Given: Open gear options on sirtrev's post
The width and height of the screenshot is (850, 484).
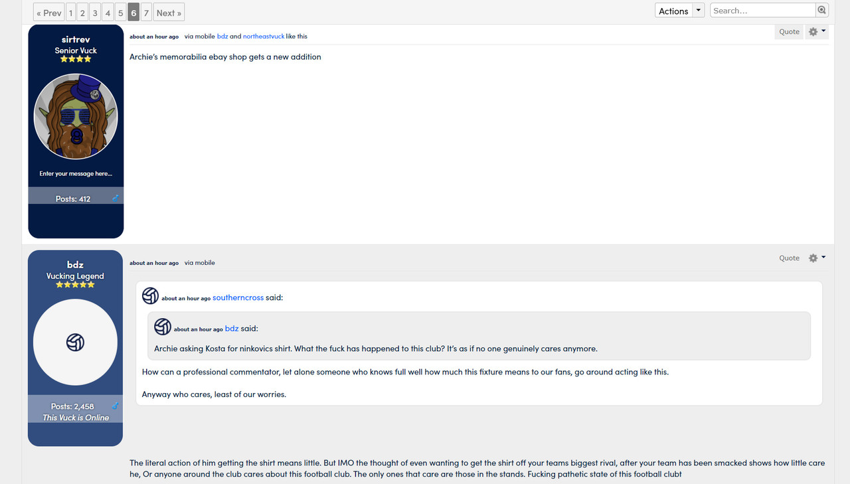Looking at the screenshot, I should (x=816, y=32).
